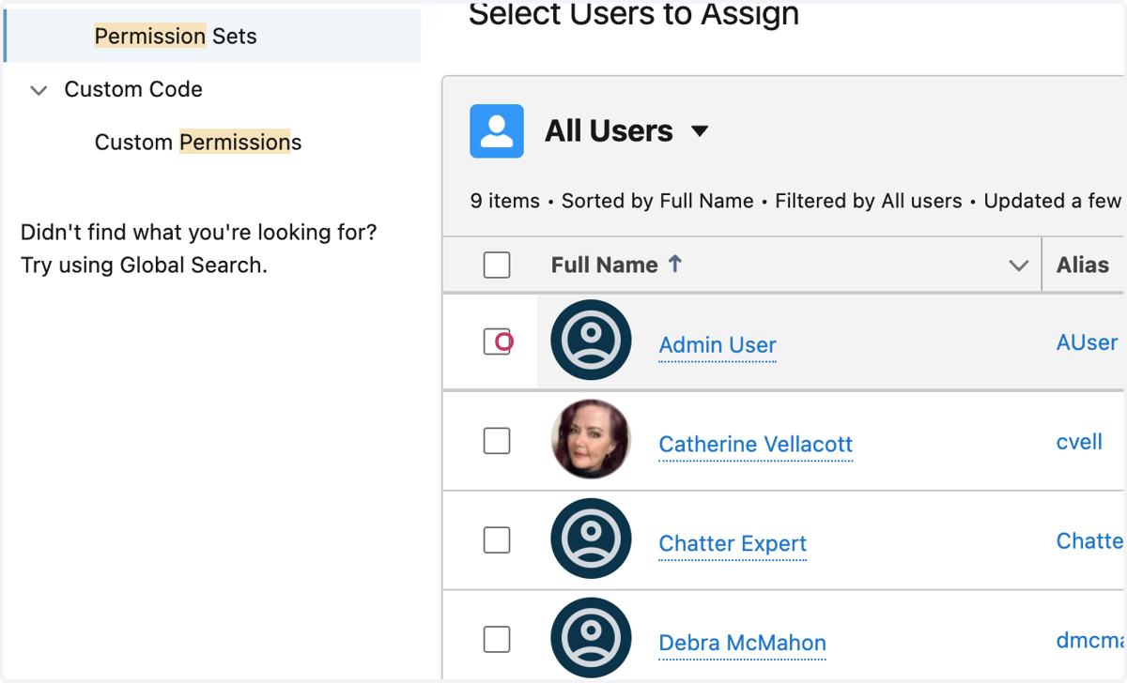Click Debra McMahon's default avatar icon
This screenshot has width=1127, height=683.
(x=591, y=639)
